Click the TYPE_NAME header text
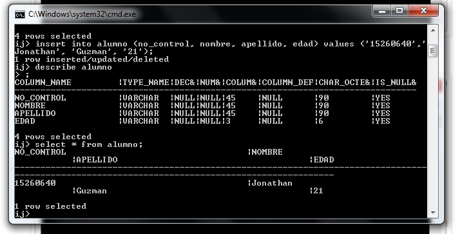The image size is (462, 234). (146, 83)
